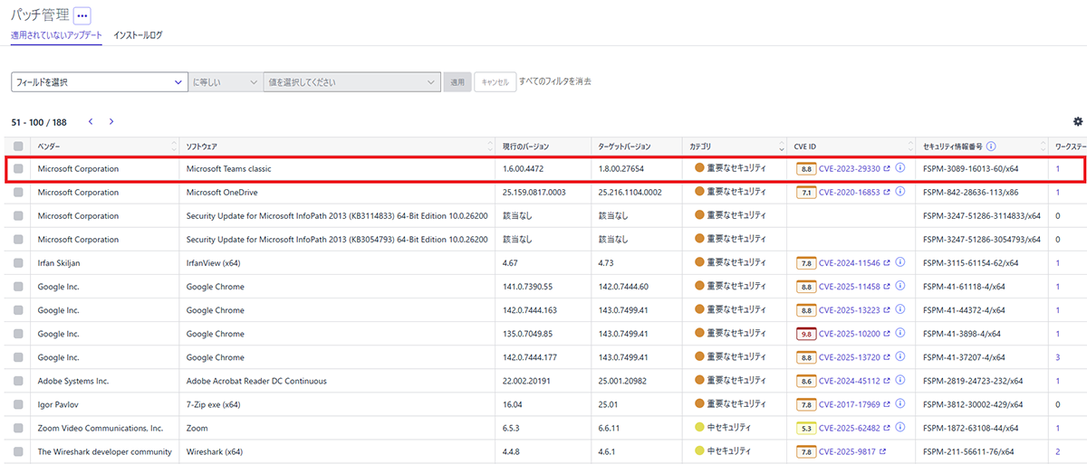
Task: Open the 値を選択してください value dropdown
Action: point(351,82)
